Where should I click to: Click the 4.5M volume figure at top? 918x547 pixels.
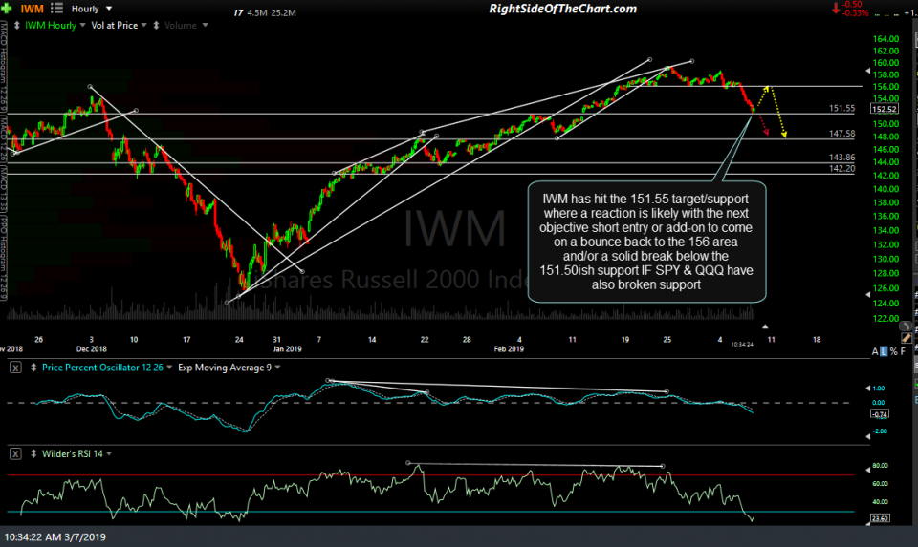pos(257,12)
